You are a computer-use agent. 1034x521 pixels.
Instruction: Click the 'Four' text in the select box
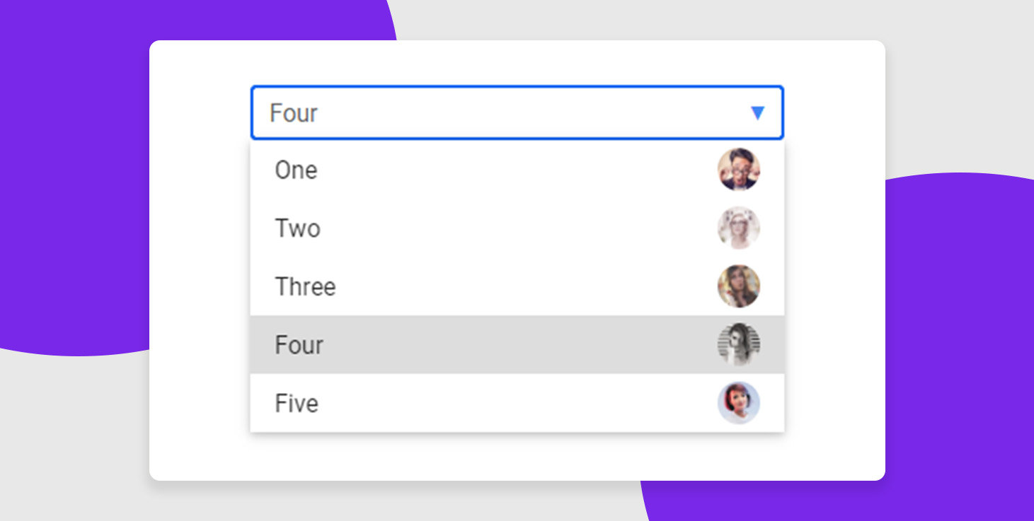(x=294, y=113)
